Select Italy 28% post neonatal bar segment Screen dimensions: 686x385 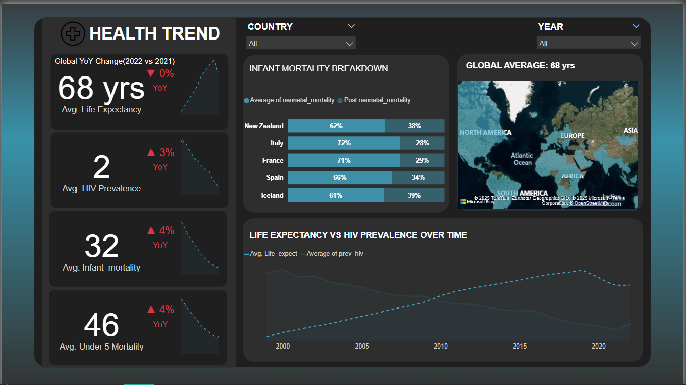click(x=422, y=143)
